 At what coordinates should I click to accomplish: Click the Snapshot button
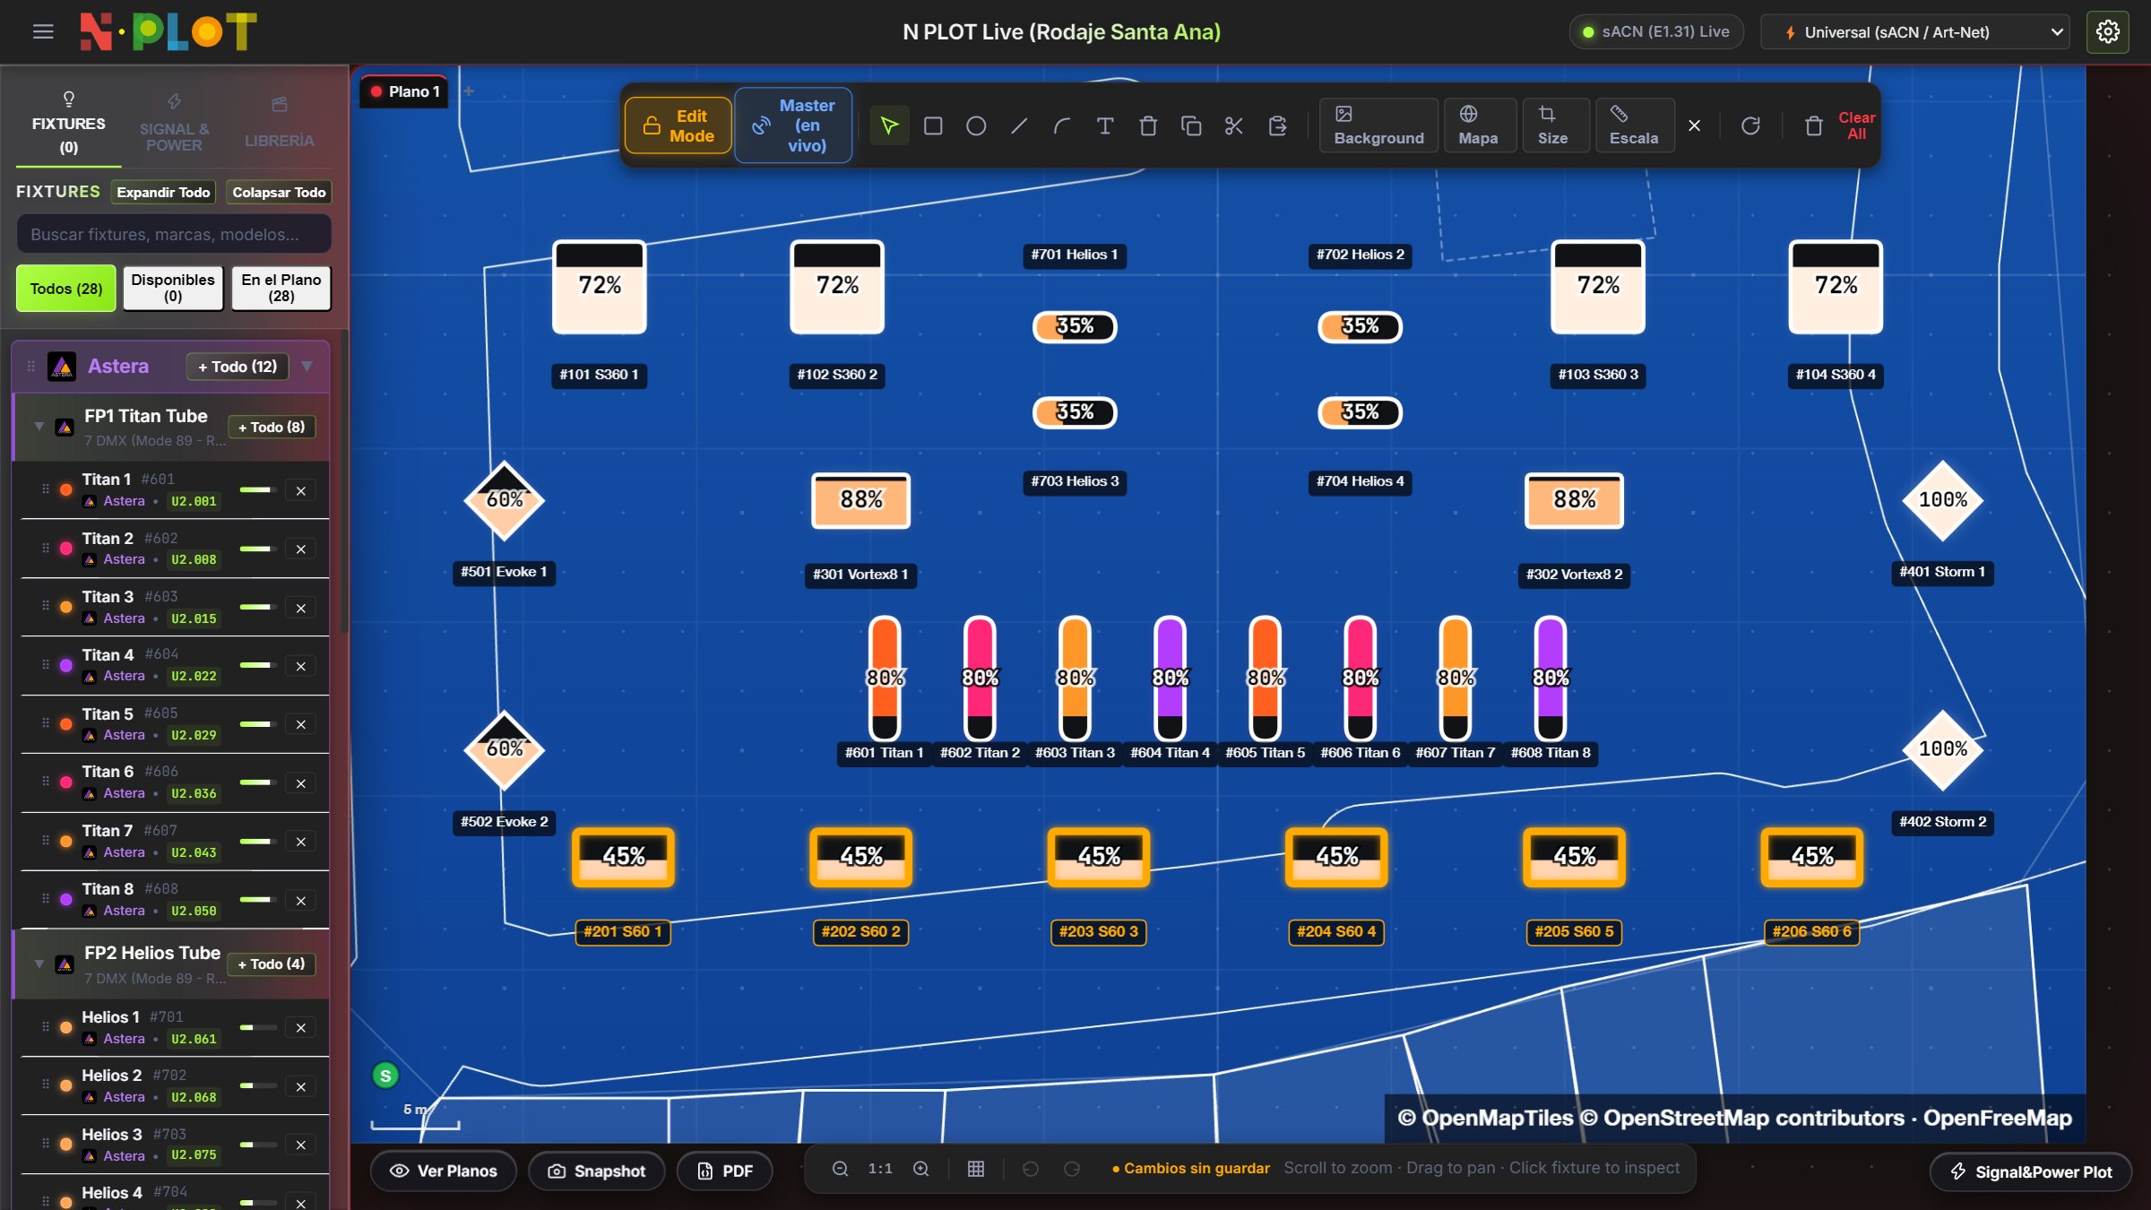pyautogui.click(x=597, y=1171)
